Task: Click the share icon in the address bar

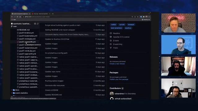Action: 135,17
